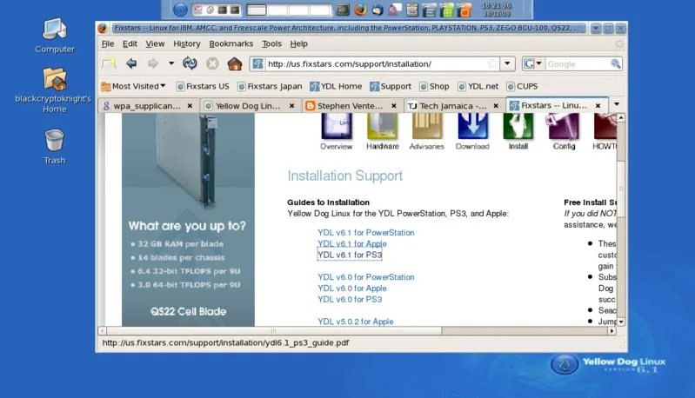Click the Stop loading button

pos(212,63)
